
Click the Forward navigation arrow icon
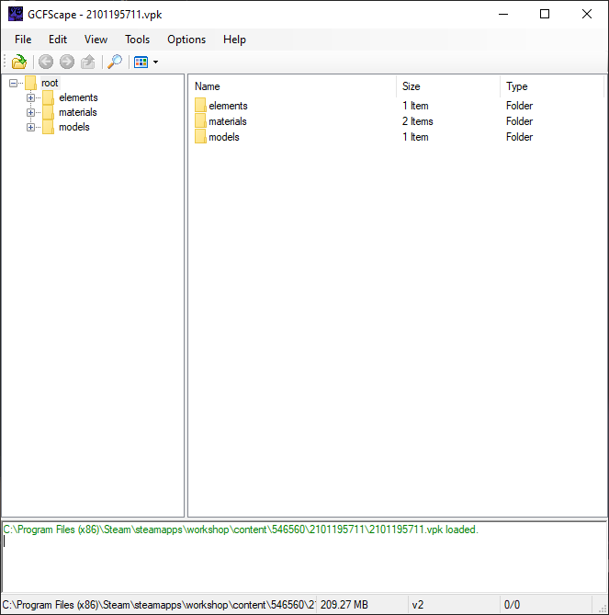[x=67, y=62]
